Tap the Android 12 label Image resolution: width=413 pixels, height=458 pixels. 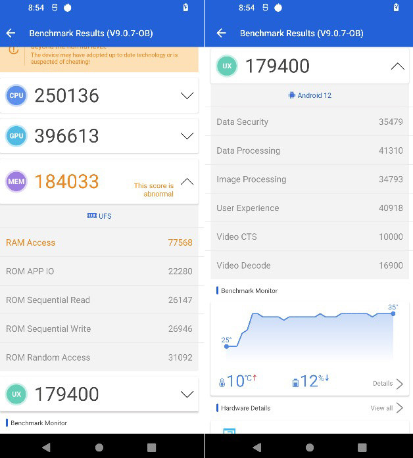tap(314, 95)
